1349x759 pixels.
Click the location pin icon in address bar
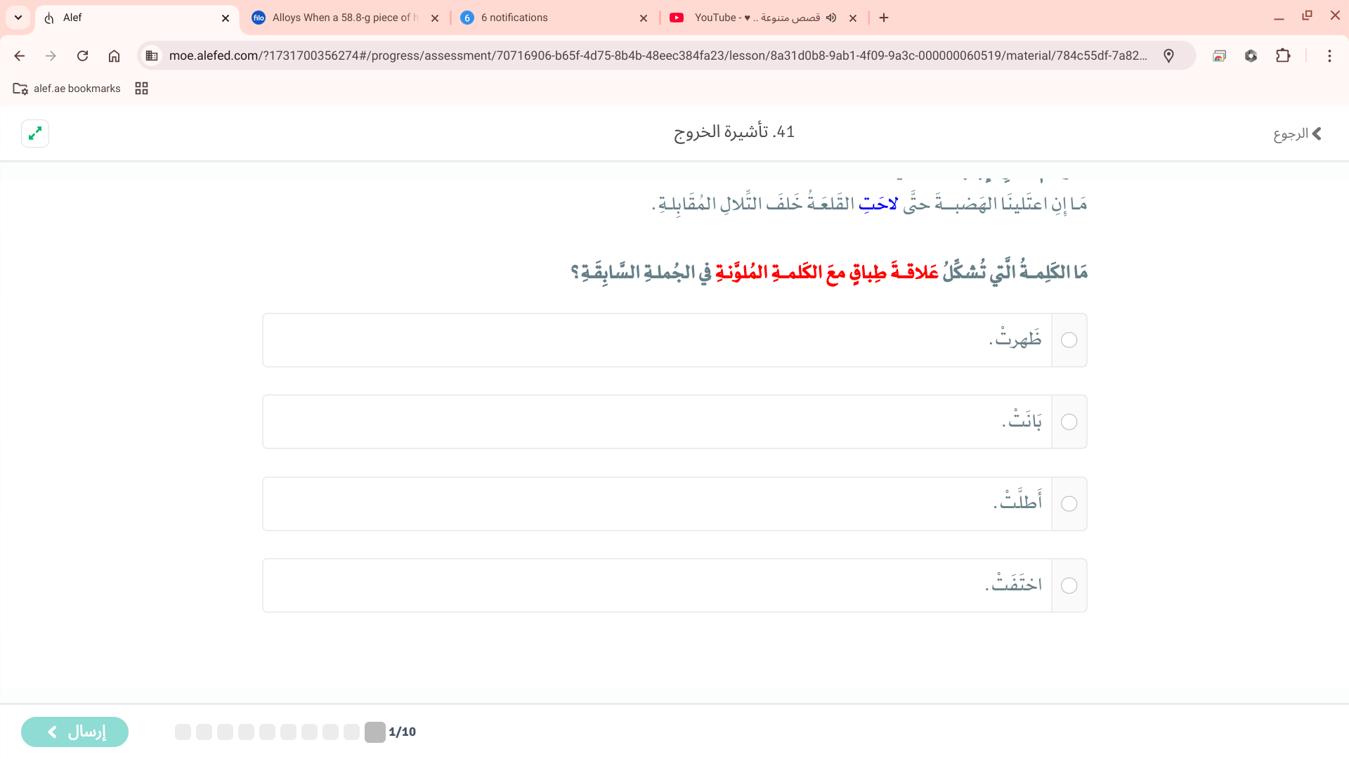tap(1168, 56)
